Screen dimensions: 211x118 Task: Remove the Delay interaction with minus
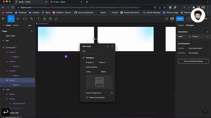[207, 36]
